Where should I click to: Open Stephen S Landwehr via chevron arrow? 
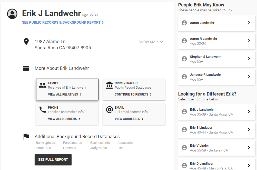pos(249,59)
